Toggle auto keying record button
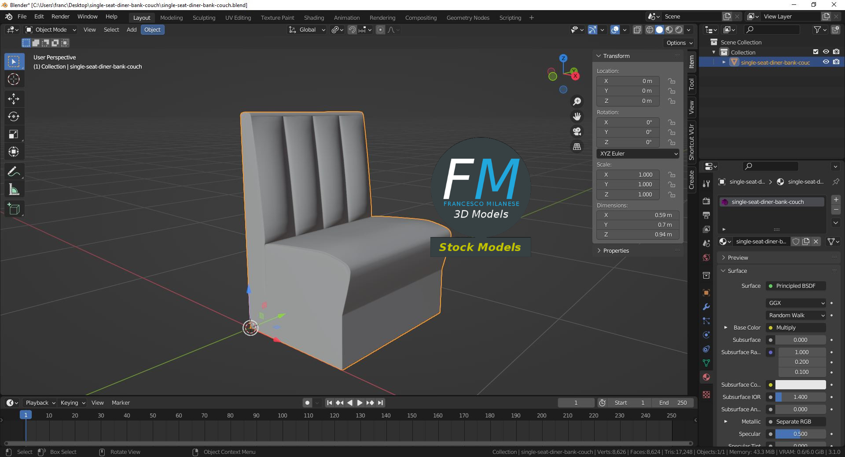Viewport: 845px width, 457px height. pos(307,403)
